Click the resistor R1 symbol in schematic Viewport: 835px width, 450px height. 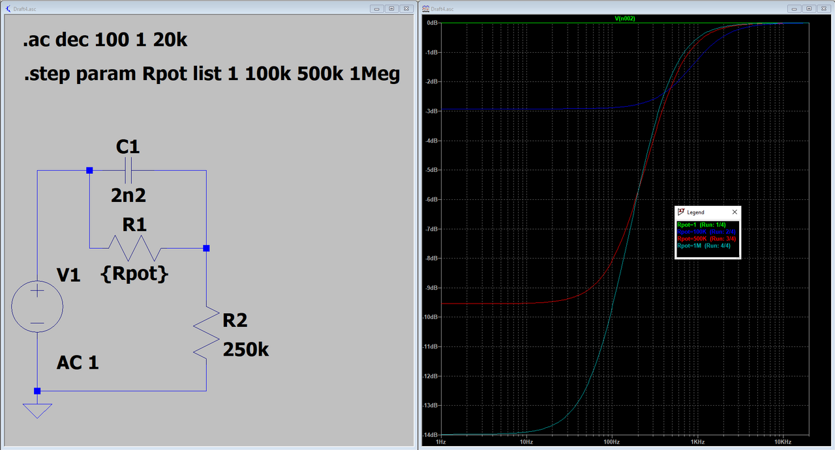click(134, 248)
